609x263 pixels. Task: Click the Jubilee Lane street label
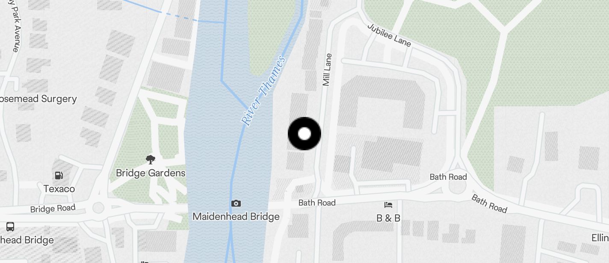pos(389,35)
